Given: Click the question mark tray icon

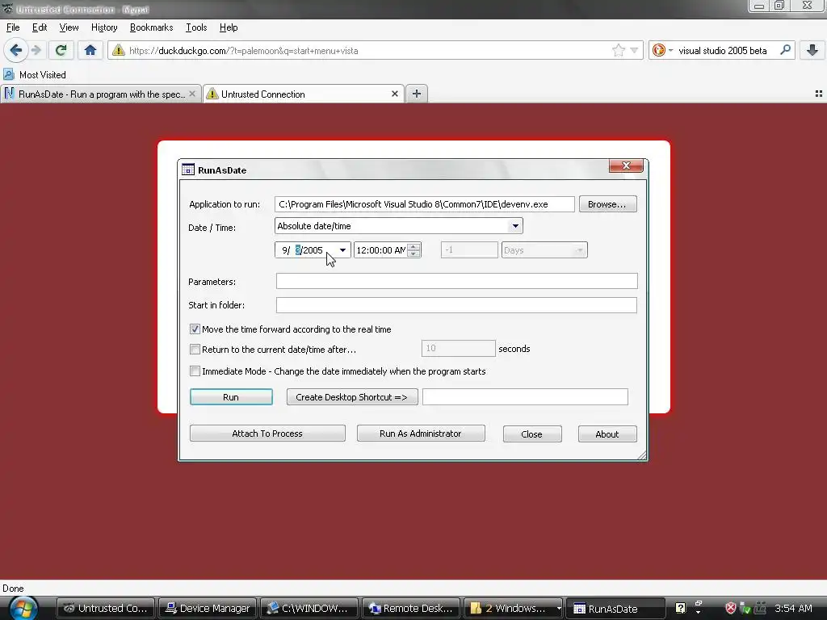Looking at the screenshot, I should 680,609.
